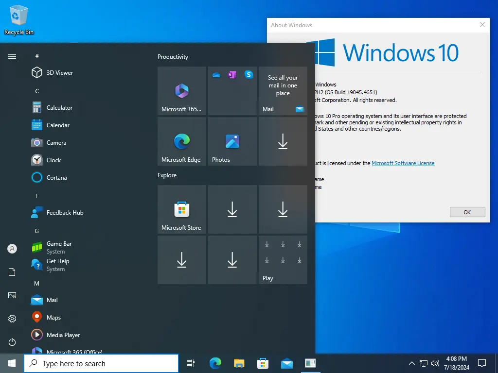Open Task View on the taskbar
The width and height of the screenshot is (498, 373).
[191, 363]
